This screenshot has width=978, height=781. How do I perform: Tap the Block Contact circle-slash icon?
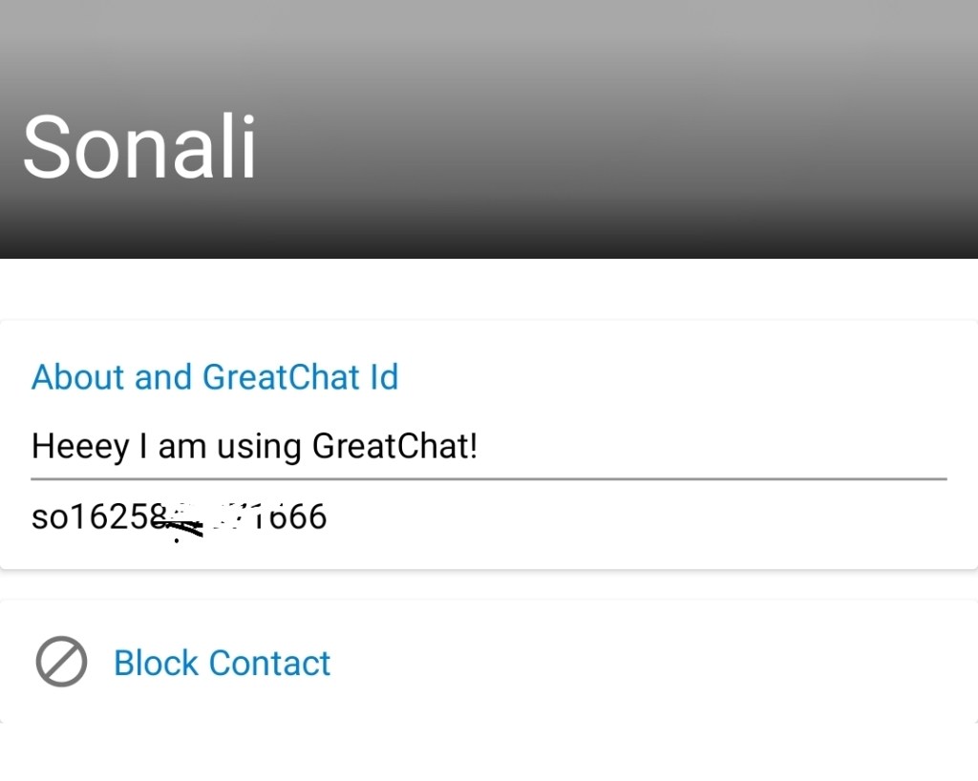(61, 663)
